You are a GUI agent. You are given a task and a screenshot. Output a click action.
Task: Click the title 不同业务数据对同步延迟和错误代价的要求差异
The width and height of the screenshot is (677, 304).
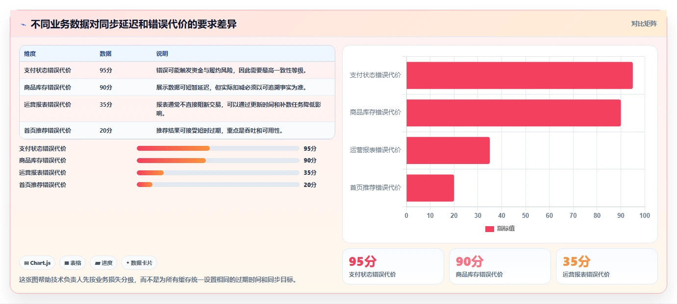134,24
